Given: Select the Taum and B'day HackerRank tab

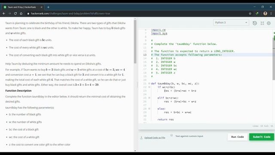Looking at the screenshot, I should point(22,7).
